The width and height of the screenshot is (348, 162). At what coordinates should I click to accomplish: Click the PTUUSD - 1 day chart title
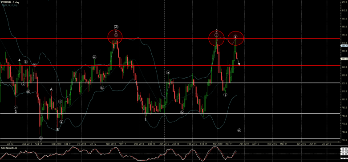(x=10, y=2)
